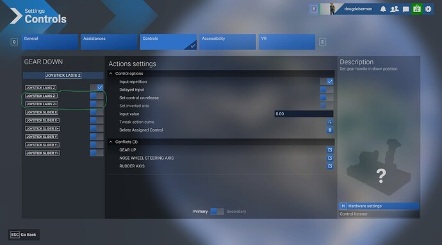Switch to the General tab
442x245 pixels.
50,42
